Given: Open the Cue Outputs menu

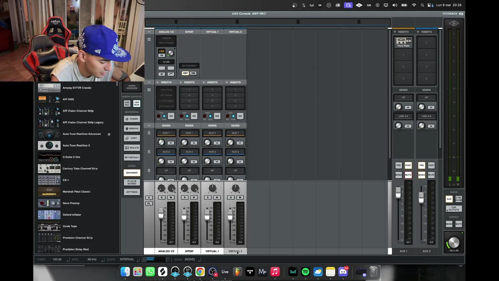Looking at the screenshot, I should coord(454,209).
